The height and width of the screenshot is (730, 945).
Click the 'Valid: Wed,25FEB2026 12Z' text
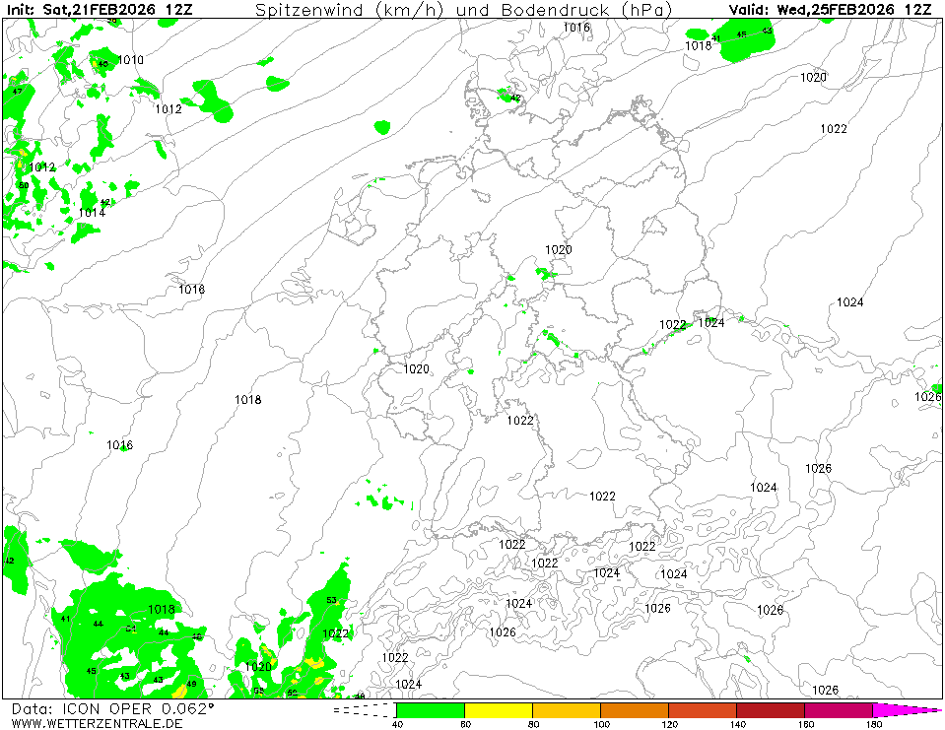[830, 9]
